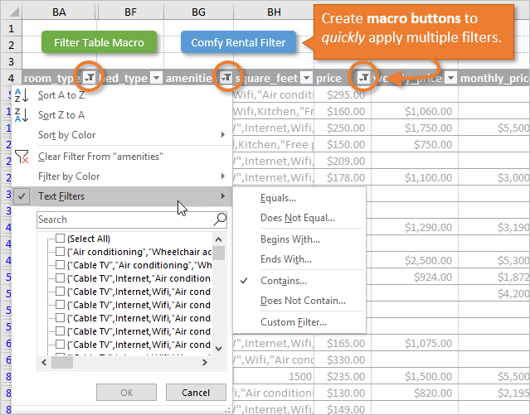Click Cancel in the filter menu
Image resolution: width=530 pixels, height=415 pixels.
(195, 392)
